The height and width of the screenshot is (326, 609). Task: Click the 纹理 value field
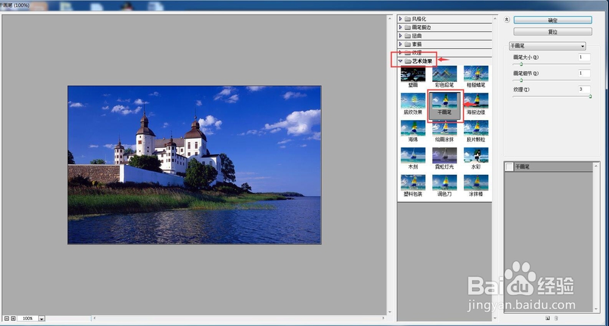[x=584, y=90]
